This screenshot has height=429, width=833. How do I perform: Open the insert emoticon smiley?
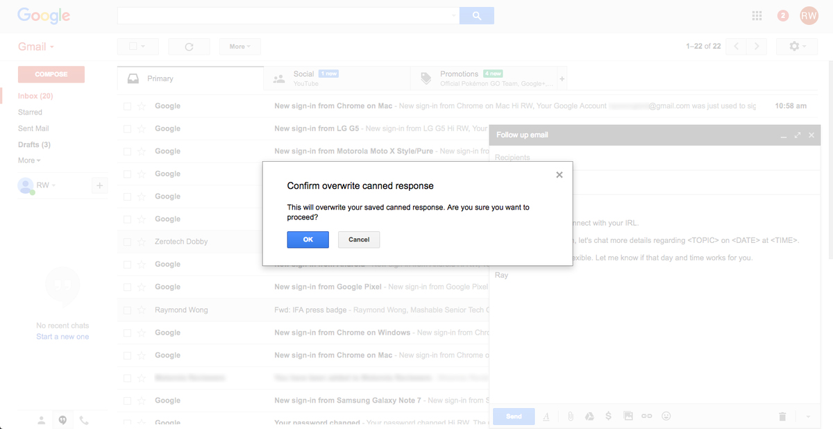tap(666, 416)
